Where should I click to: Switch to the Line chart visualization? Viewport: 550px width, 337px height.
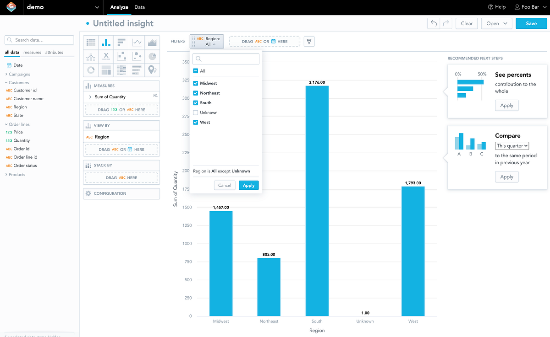[x=137, y=43]
